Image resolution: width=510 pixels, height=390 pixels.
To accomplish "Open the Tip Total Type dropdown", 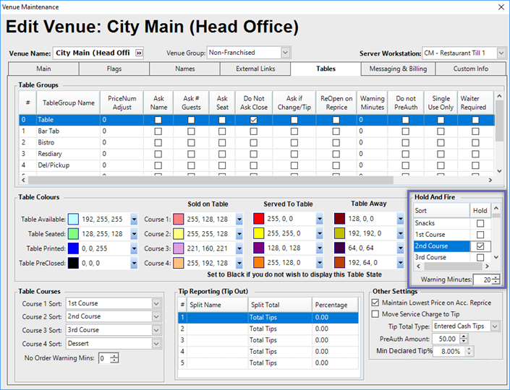I will [x=495, y=326].
